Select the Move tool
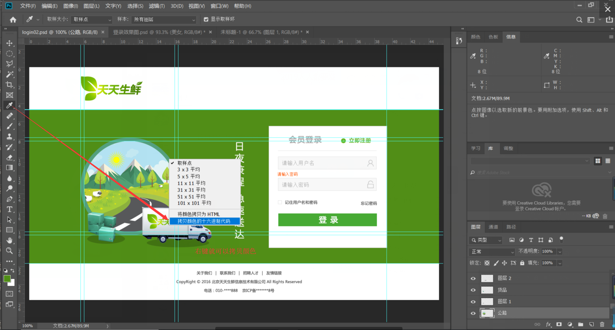Screen dimensions: 615x330 10,43
